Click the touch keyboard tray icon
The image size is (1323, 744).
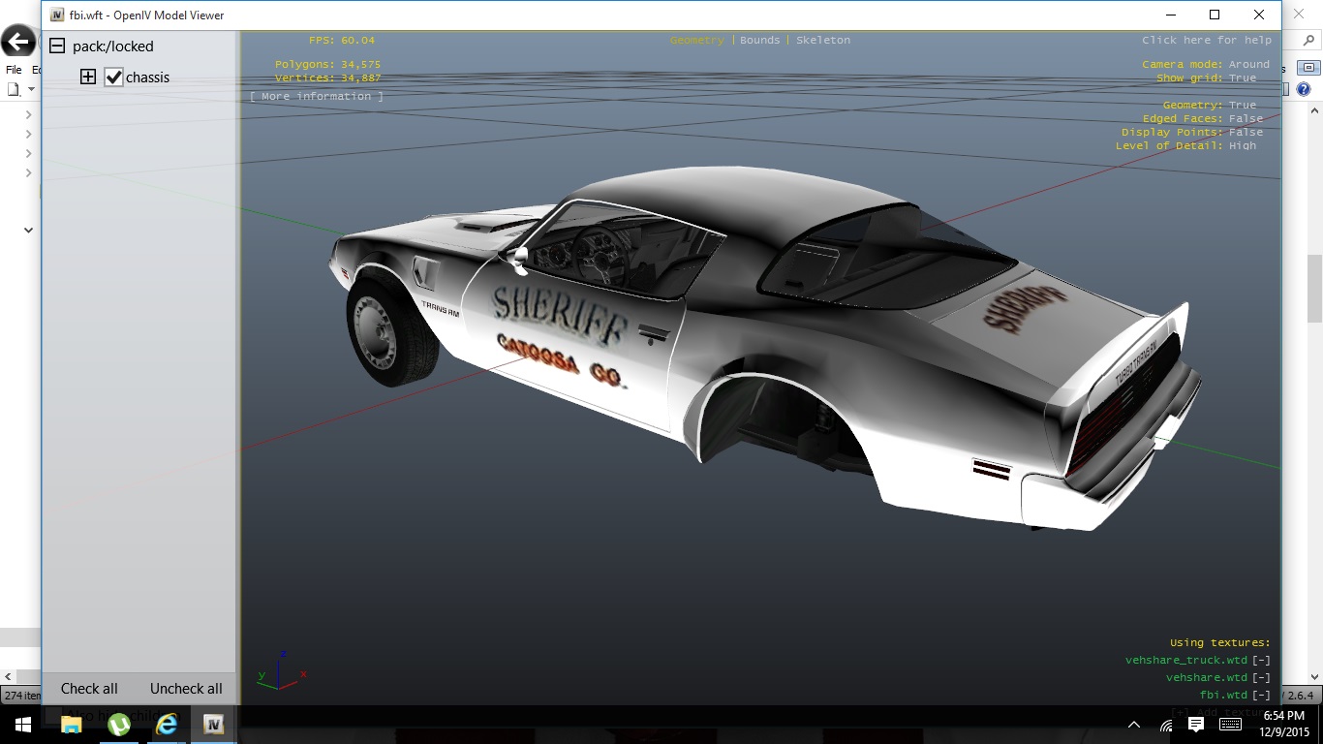(1231, 725)
